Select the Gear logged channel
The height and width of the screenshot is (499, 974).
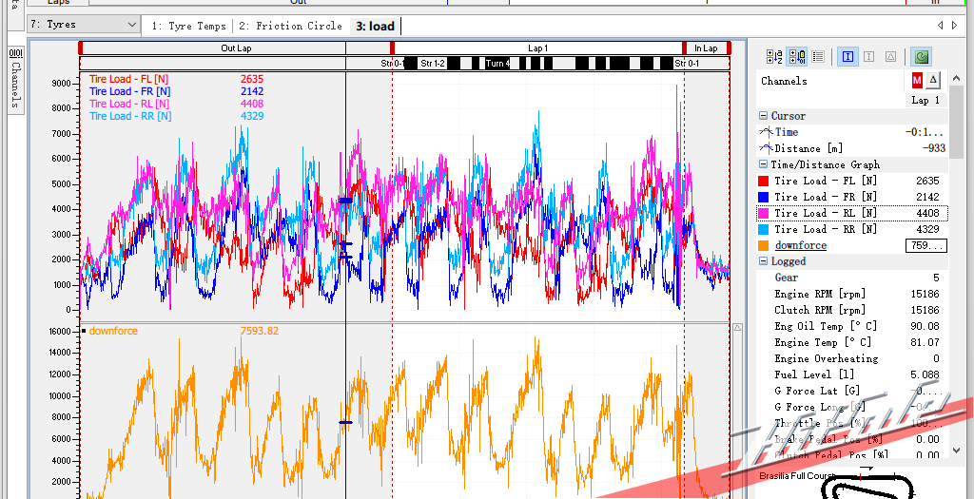coord(852,278)
